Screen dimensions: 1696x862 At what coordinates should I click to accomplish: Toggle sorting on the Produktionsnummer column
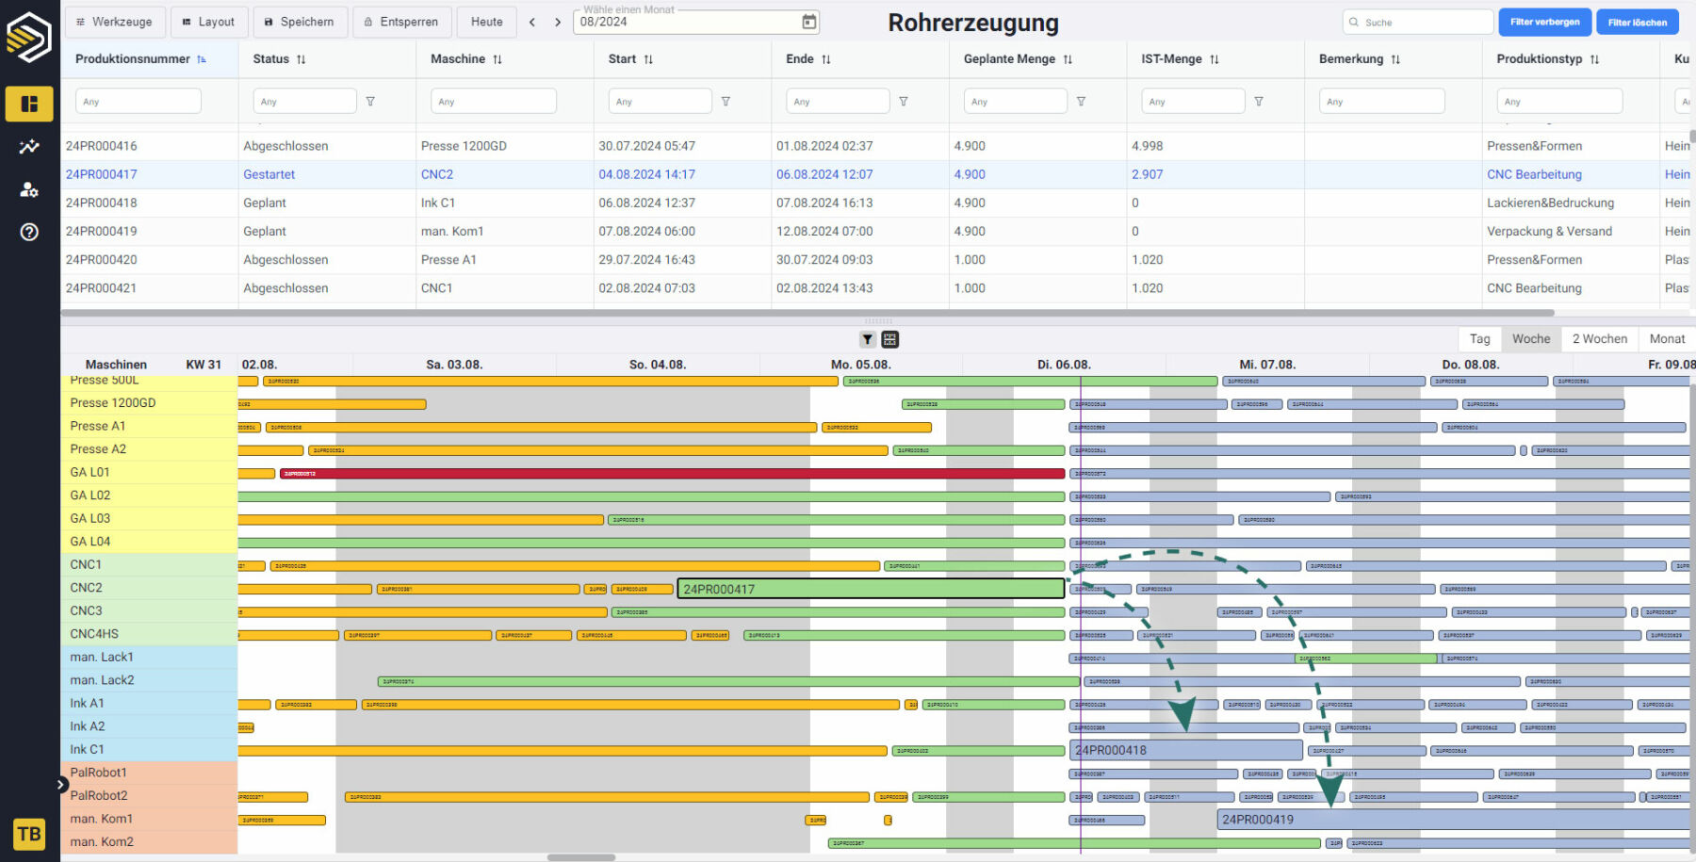201,57
